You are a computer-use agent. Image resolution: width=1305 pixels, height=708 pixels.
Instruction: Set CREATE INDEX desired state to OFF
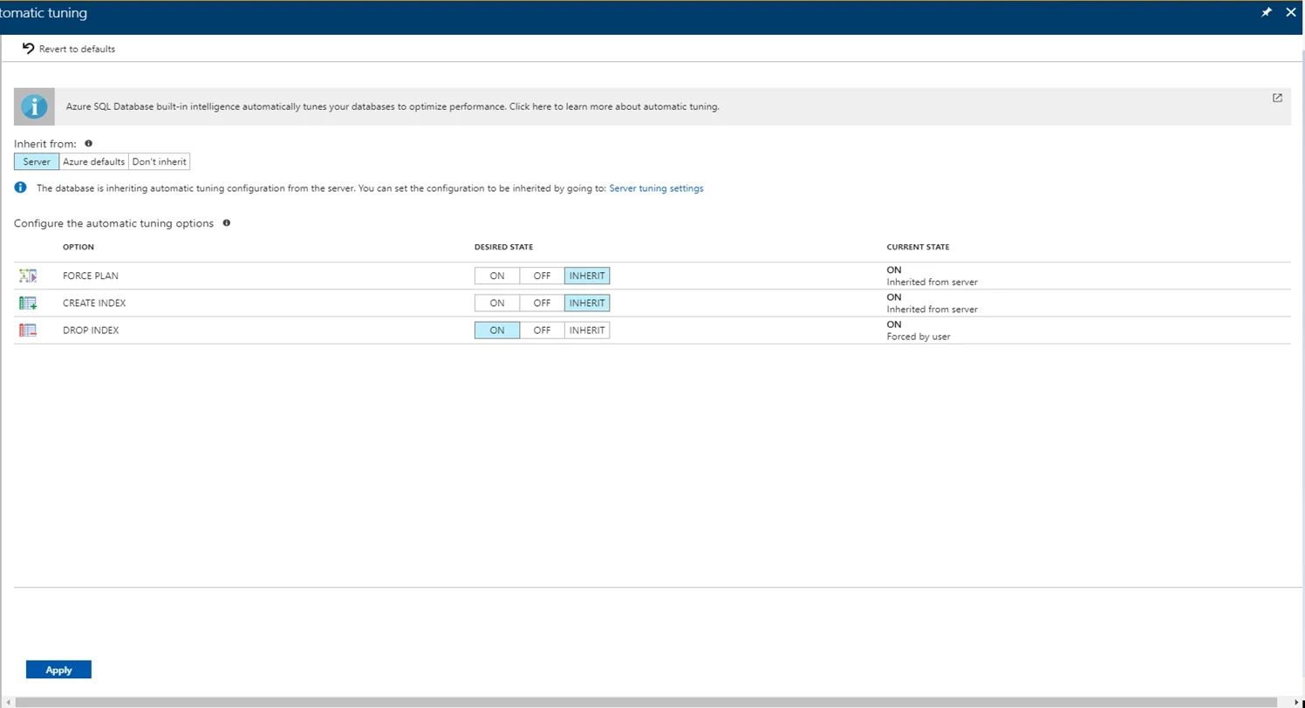click(x=542, y=303)
